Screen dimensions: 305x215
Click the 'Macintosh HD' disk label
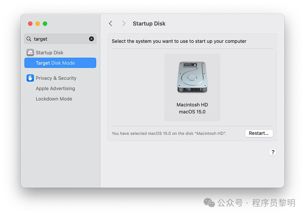click(x=192, y=105)
